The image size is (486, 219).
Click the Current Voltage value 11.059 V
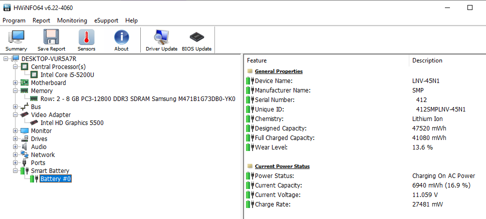[x=425, y=195]
